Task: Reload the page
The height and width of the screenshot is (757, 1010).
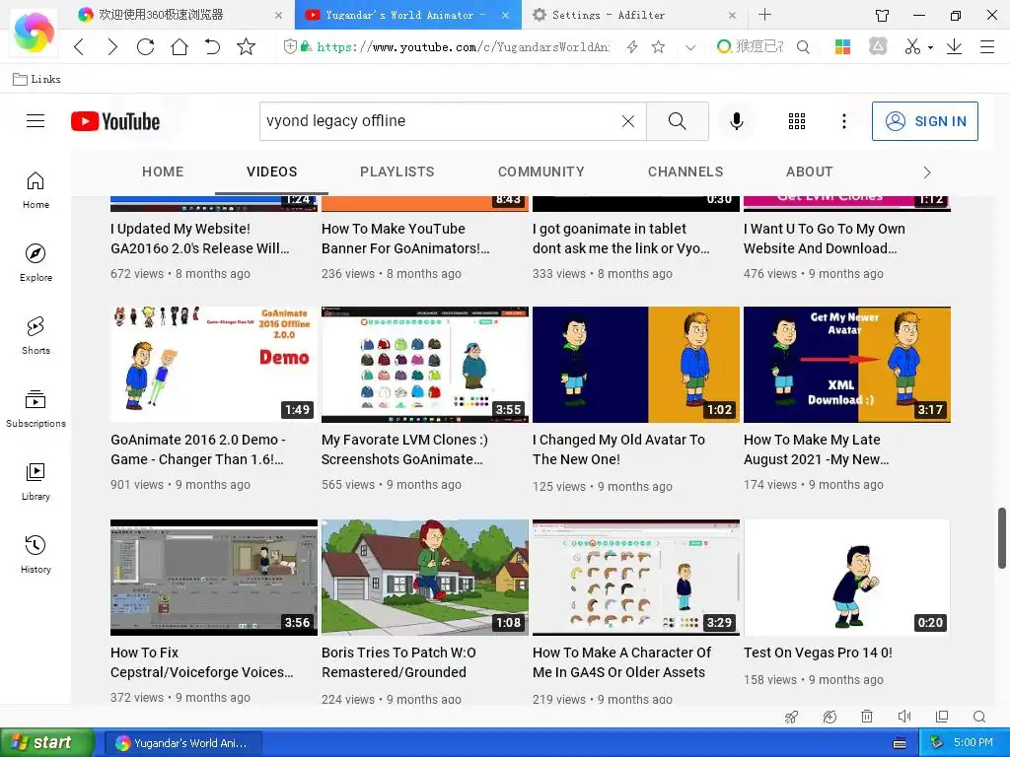Action: [146, 46]
